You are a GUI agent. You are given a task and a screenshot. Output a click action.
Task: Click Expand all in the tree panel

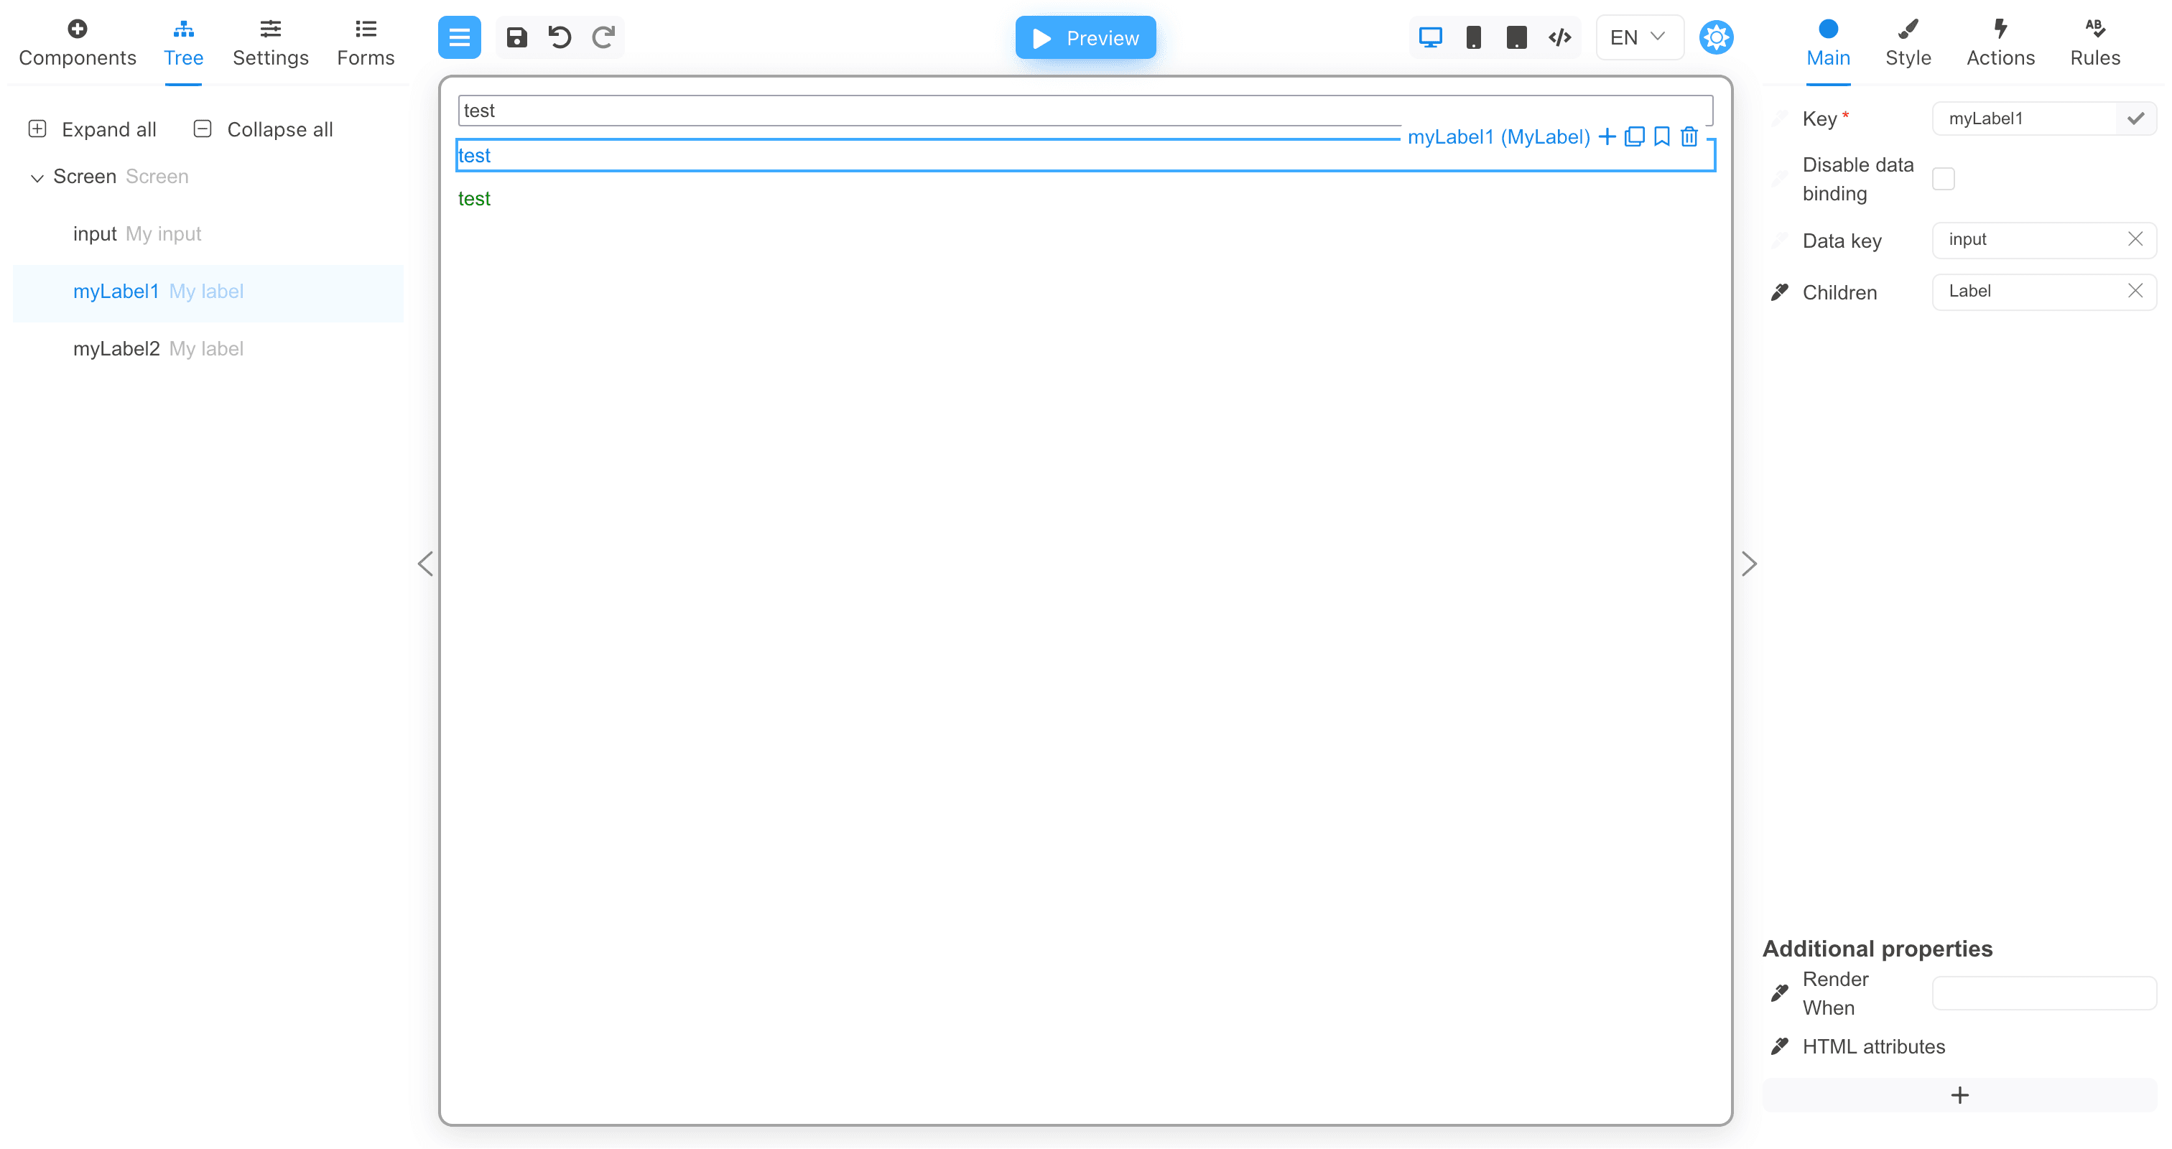coord(92,129)
